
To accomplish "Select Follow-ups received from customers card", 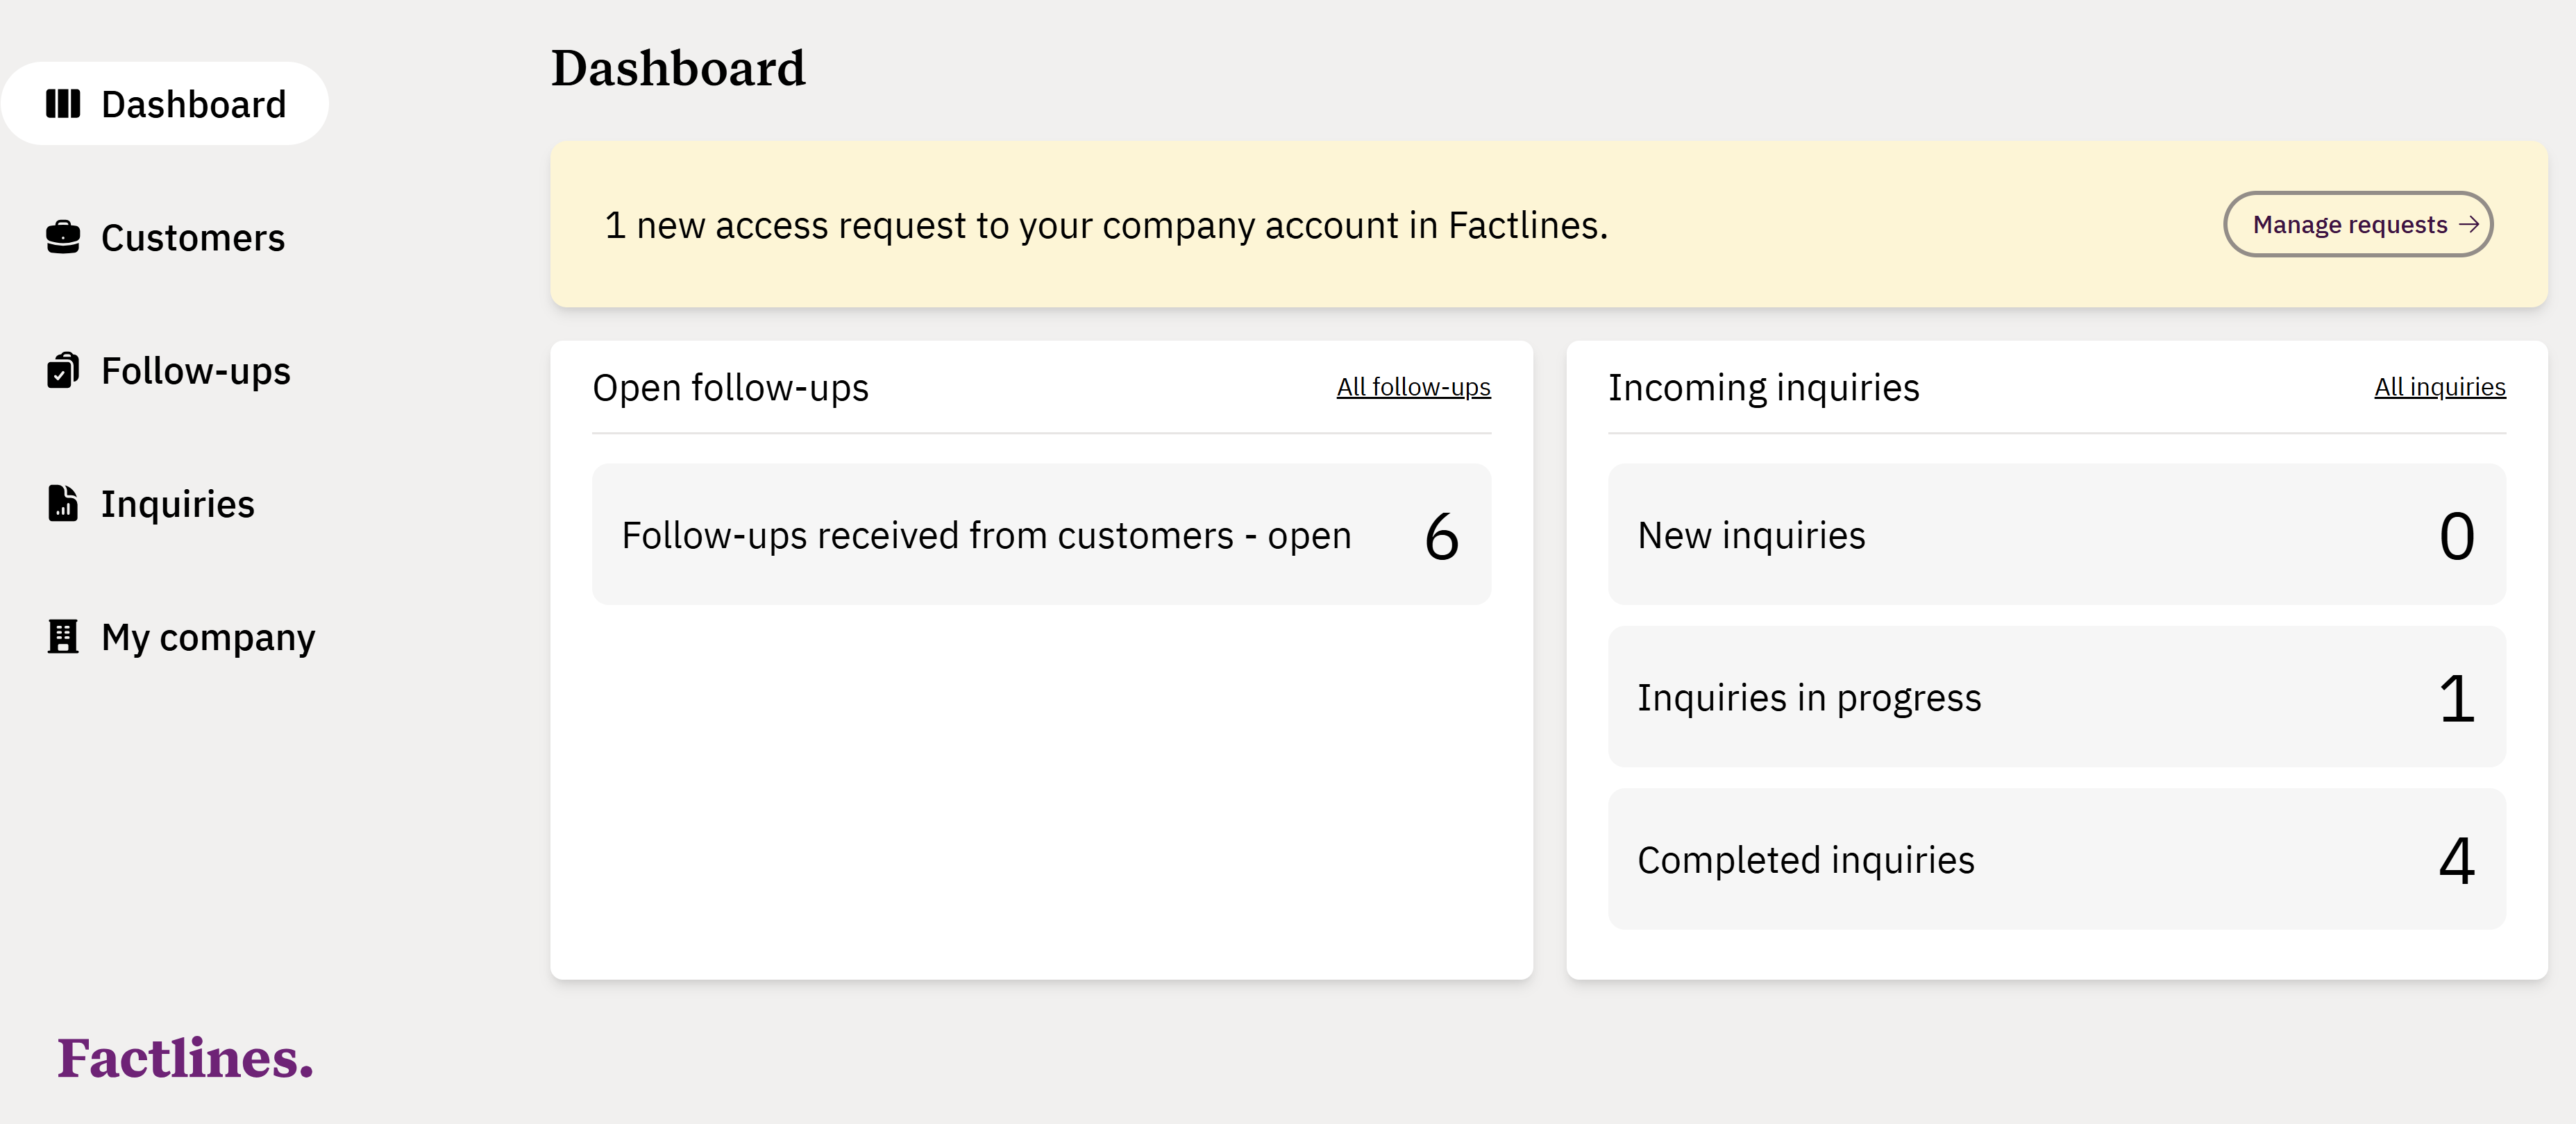I will tap(986, 536).
